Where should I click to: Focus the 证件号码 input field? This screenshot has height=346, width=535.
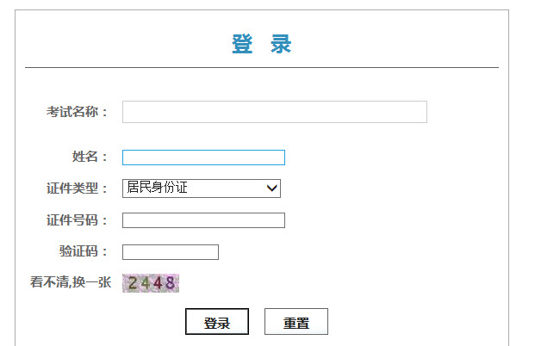[x=203, y=220]
